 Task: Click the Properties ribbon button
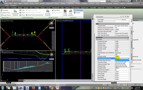[4, 10]
